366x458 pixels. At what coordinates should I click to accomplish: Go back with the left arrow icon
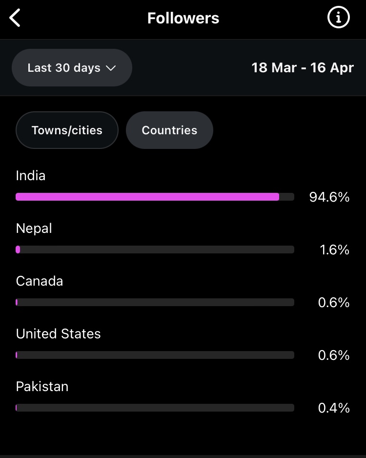coord(15,18)
